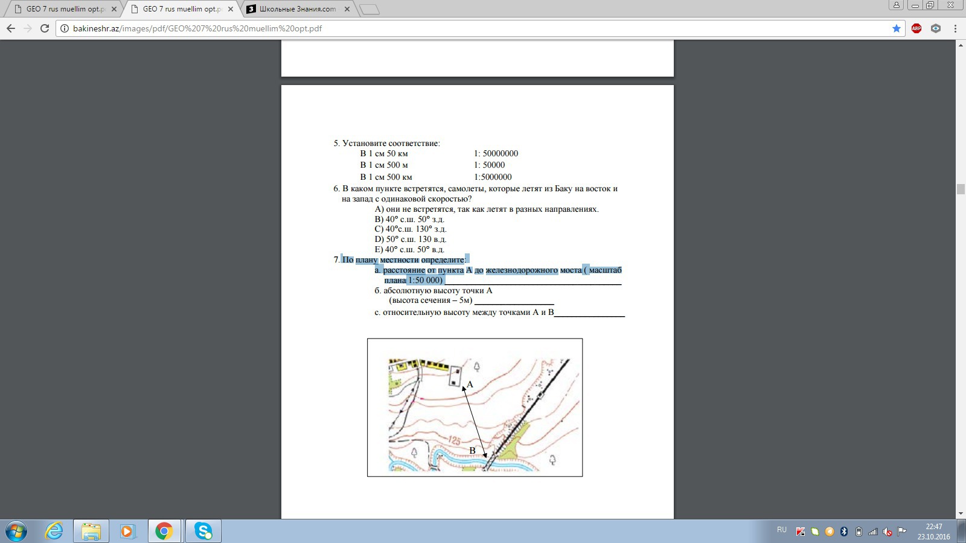
Task: Click the gray eye extension icon
Action: (x=936, y=28)
